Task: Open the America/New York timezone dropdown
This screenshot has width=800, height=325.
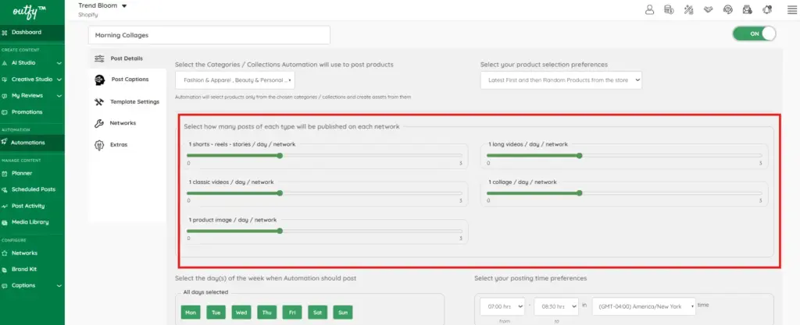Action: coord(644,307)
